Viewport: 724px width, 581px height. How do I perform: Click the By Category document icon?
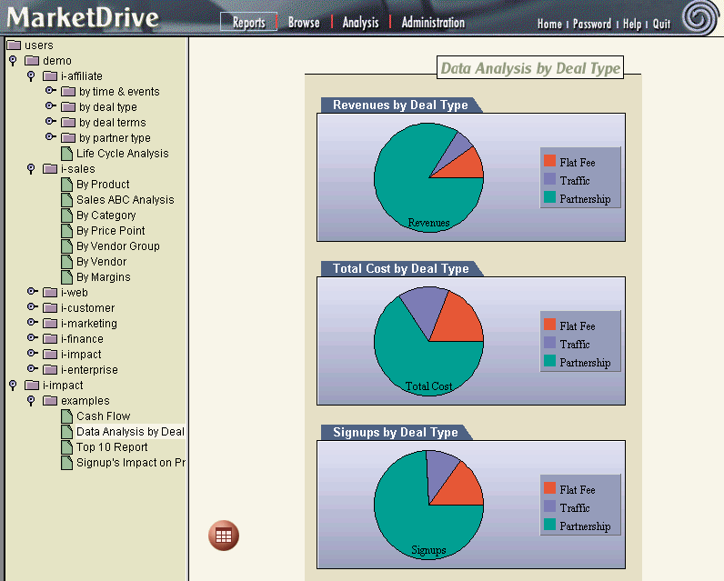67,215
